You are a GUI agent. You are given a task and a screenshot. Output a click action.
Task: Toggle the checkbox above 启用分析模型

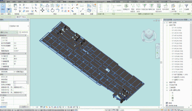pos(15,82)
